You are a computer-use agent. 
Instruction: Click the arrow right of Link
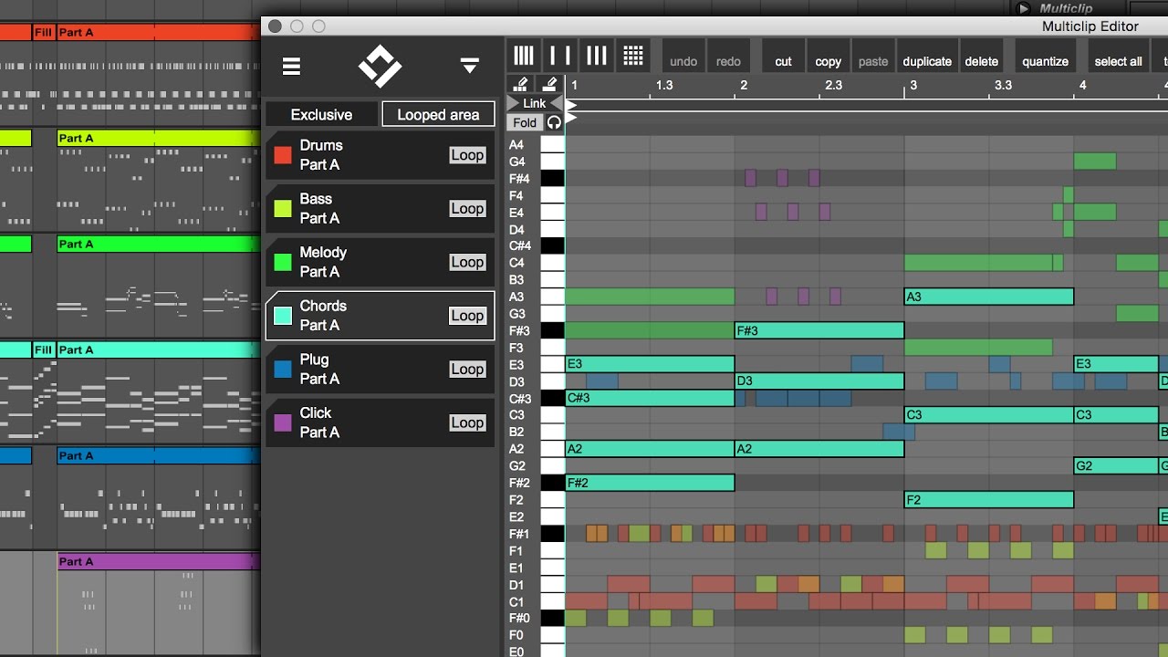coord(557,103)
